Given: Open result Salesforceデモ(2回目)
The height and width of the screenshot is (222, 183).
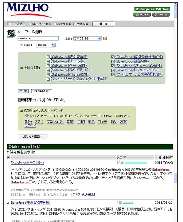Looking at the screenshot, I should click(x=27, y=163).
